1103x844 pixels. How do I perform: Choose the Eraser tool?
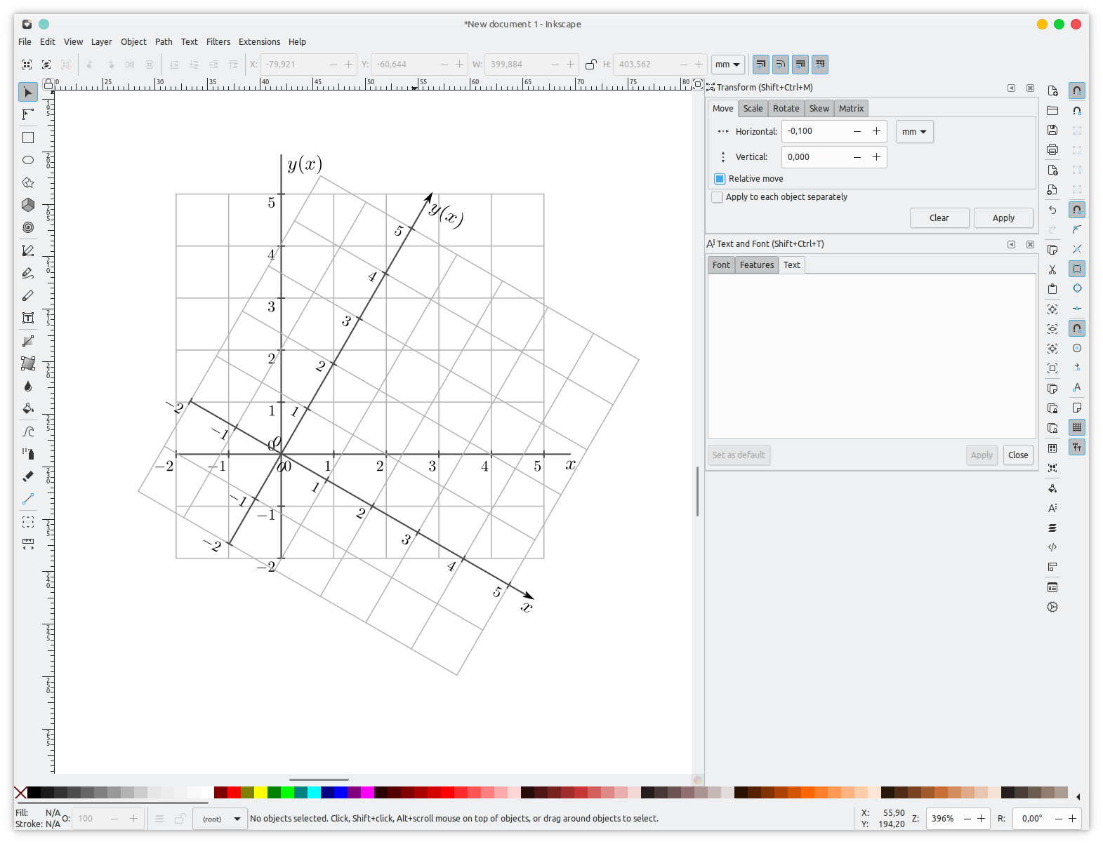[28, 476]
